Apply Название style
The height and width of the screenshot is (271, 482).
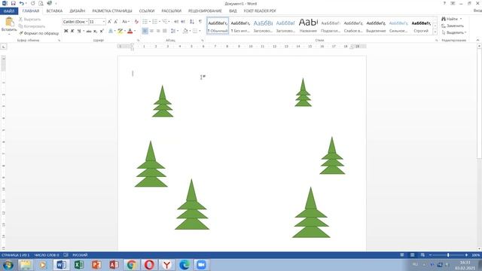[308, 26]
